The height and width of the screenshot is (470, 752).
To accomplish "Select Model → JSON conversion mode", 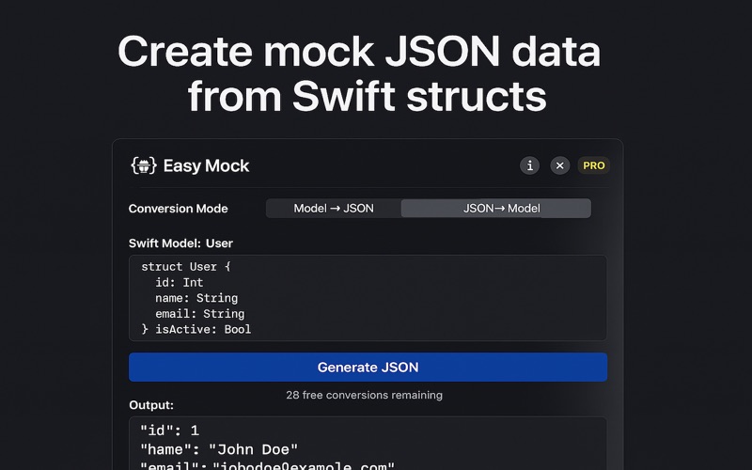I will pos(334,208).
